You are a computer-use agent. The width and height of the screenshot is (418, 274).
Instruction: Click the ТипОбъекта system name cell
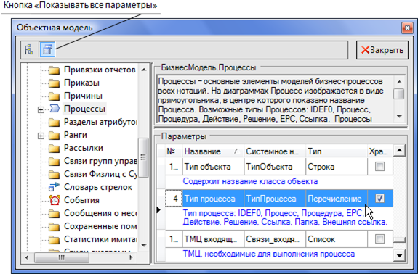[x=275, y=167]
